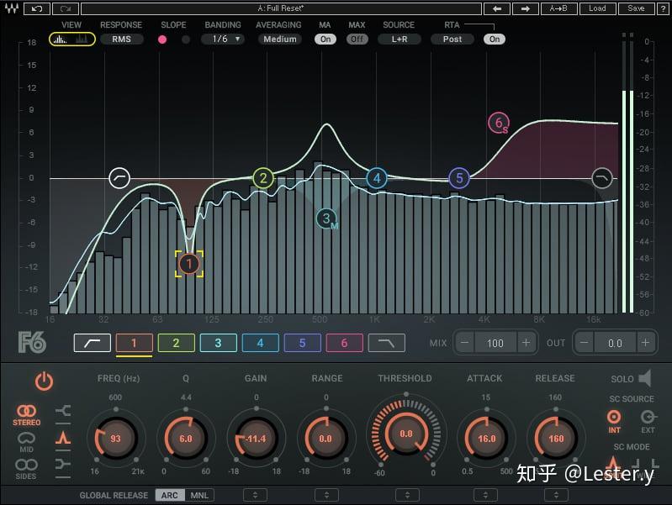Open high-pass filter band tab

(93, 343)
